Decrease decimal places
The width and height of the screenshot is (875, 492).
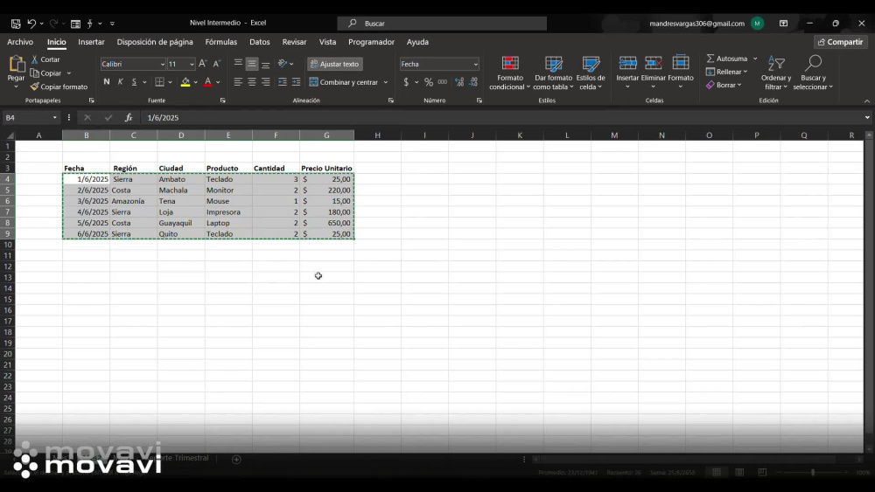pos(473,82)
